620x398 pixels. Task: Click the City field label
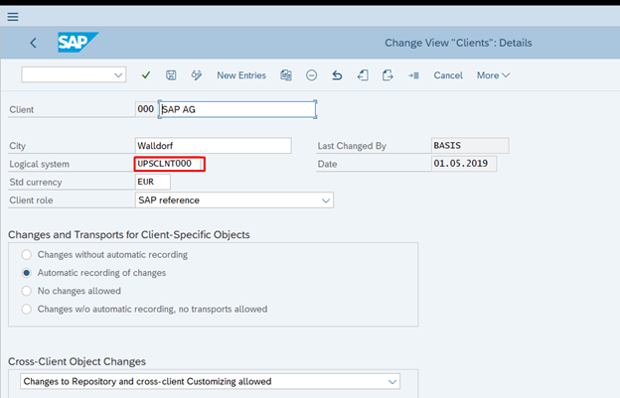(x=18, y=146)
